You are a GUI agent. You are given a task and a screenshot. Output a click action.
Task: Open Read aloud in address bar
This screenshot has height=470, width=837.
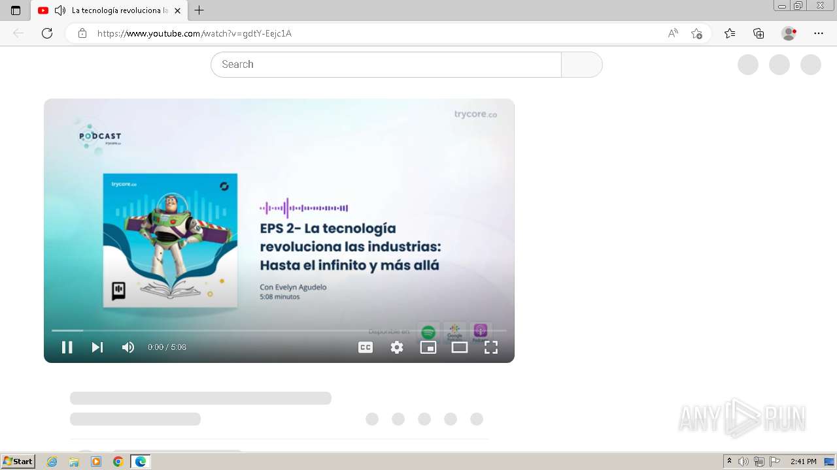click(673, 33)
